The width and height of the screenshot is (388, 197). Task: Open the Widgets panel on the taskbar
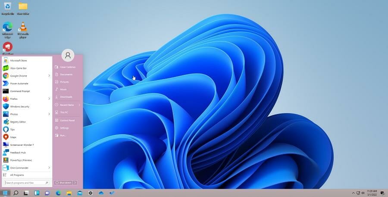point(37,193)
